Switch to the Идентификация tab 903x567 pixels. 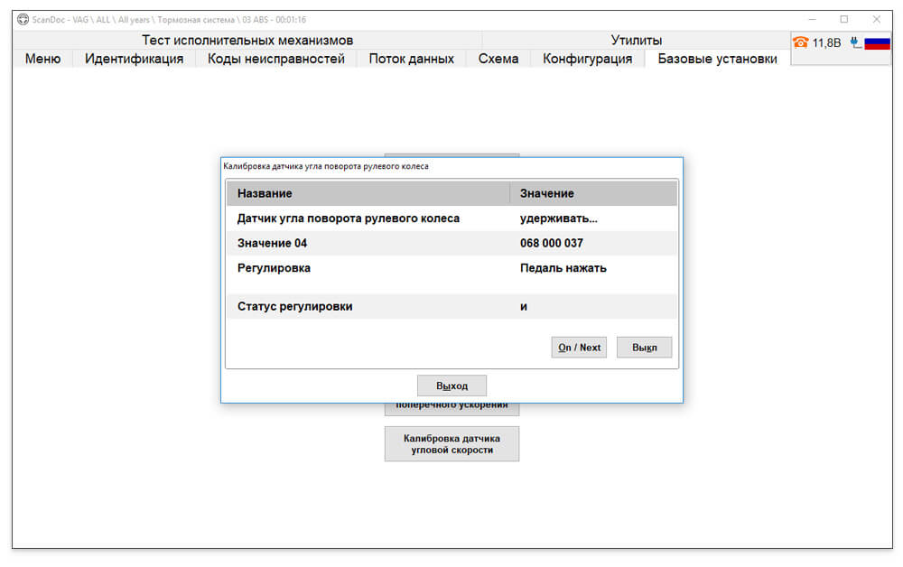coord(135,59)
